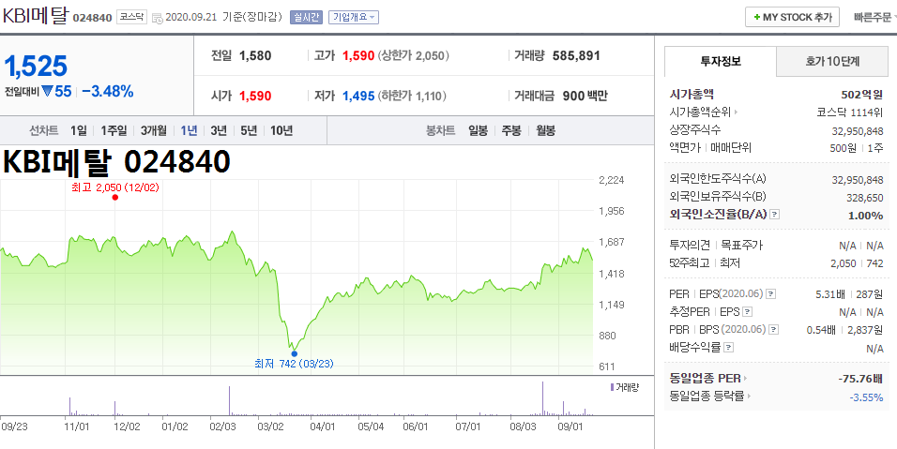Click the 투자의견 label
Viewport: 897px width, 449px height.
690,246
